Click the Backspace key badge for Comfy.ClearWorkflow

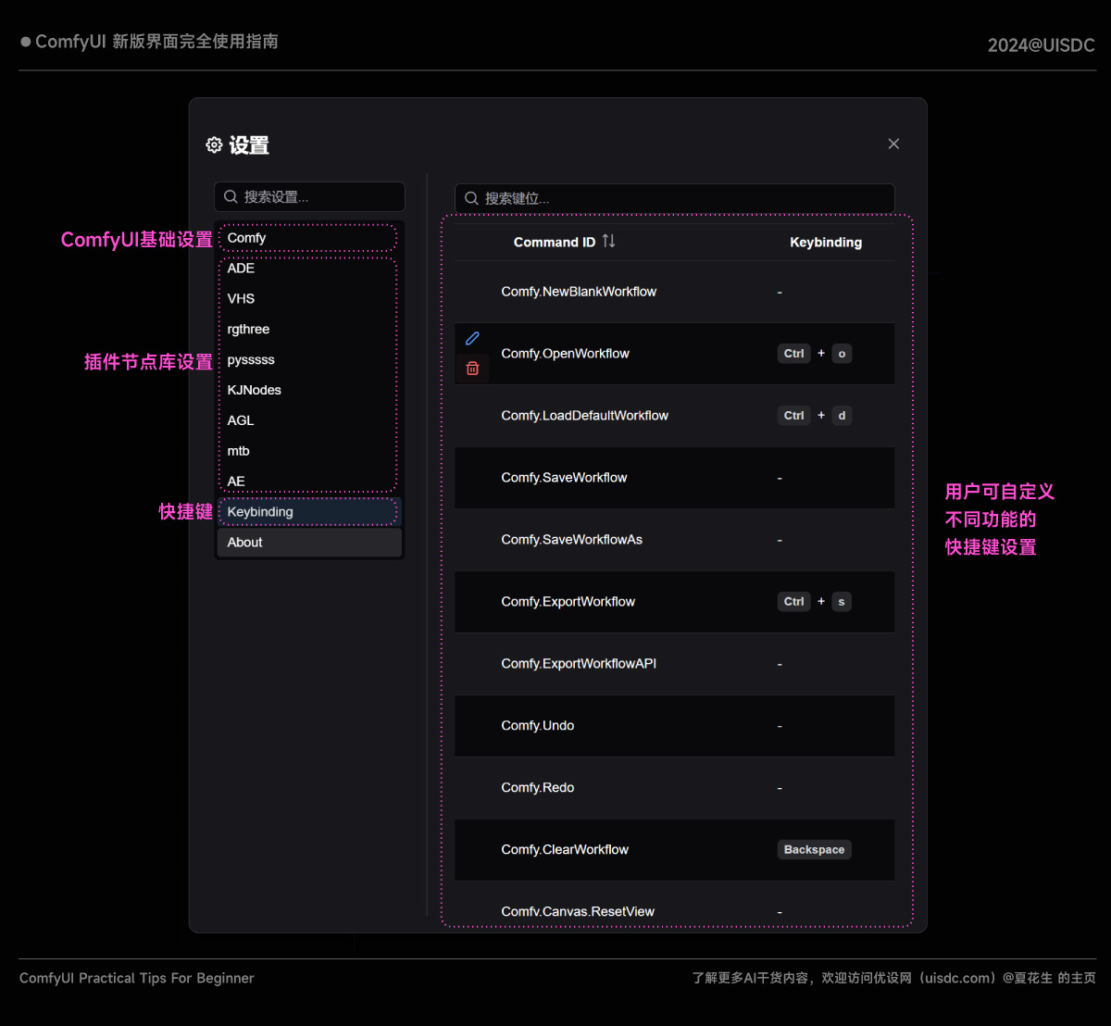pyautogui.click(x=815, y=850)
